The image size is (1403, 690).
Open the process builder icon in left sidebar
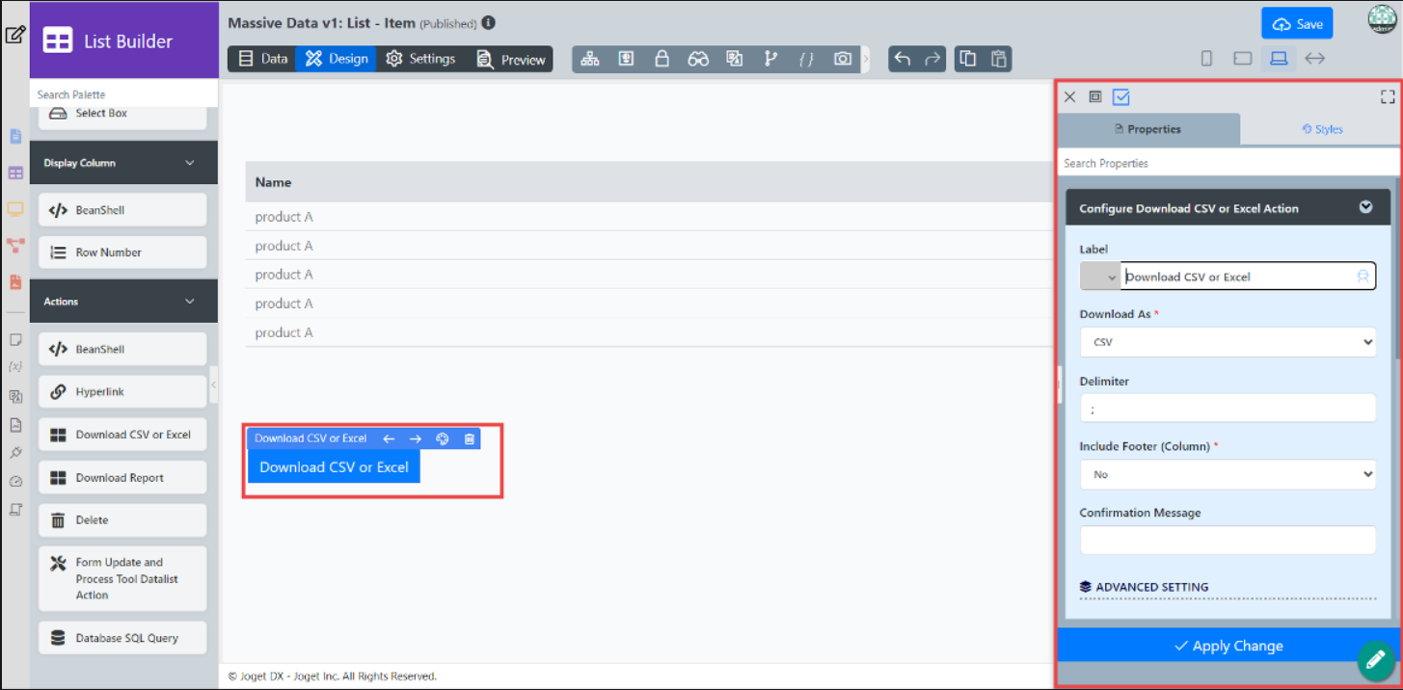click(15, 246)
